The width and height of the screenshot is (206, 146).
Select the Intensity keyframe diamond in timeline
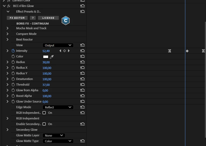[x=187, y=51]
